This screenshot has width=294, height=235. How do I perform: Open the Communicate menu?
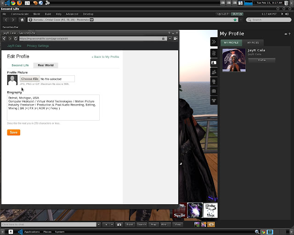pos(20,14)
